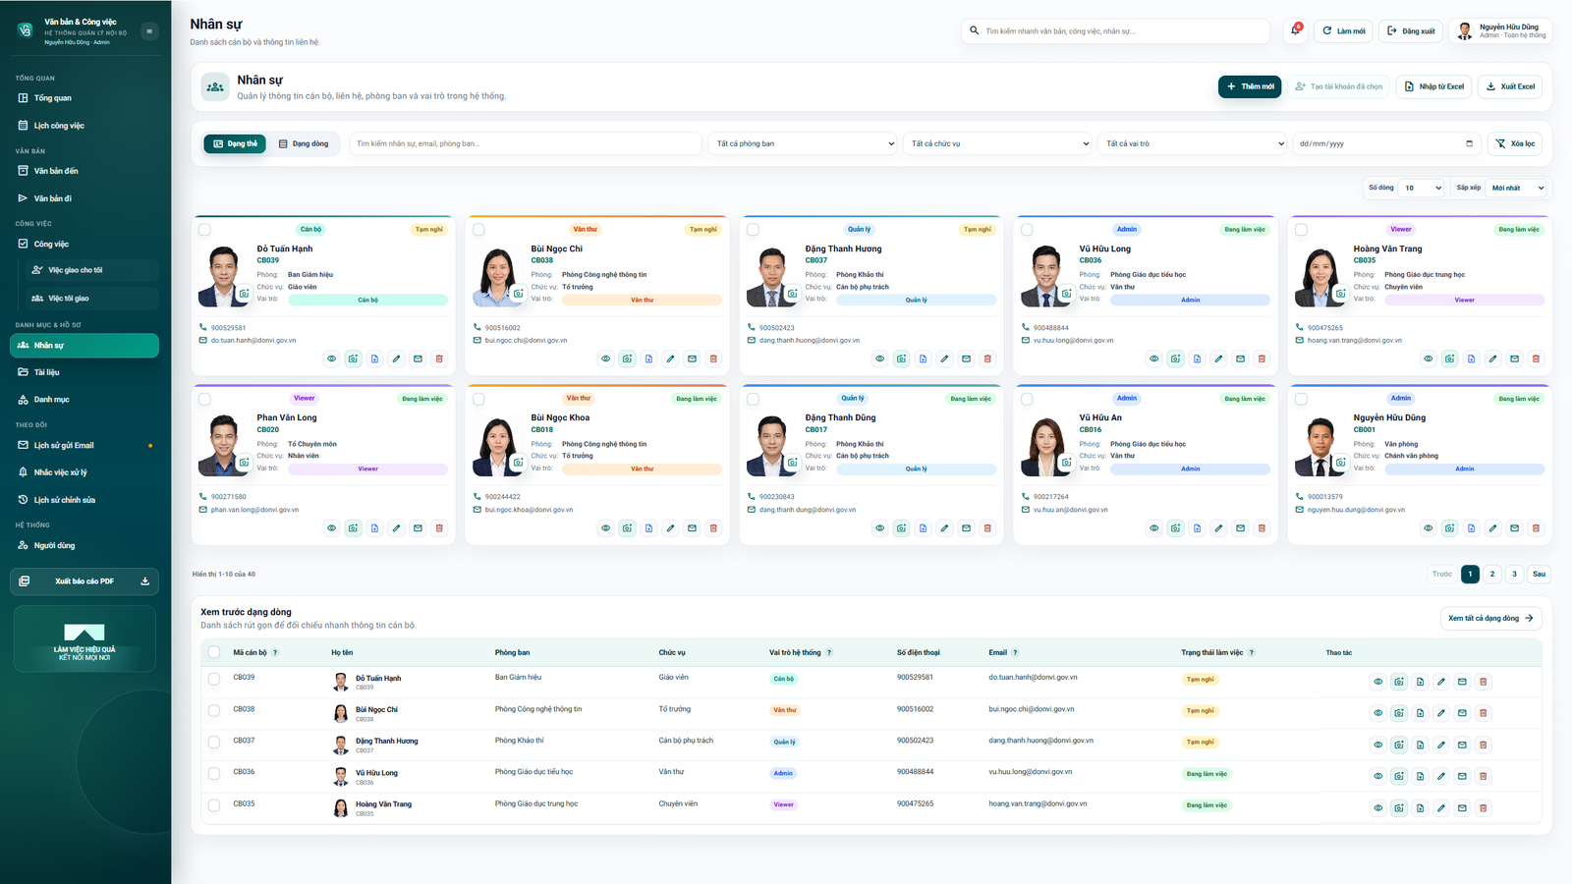Open the 'Số dòng' rows-per-page dropdown
Viewport: 1572px width, 884px height.
click(x=1422, y=188)
